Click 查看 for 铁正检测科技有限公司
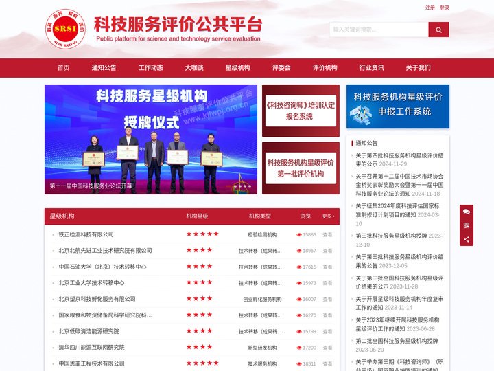The width and height of the screenshot is (494, 371). (x=327, y=235)
